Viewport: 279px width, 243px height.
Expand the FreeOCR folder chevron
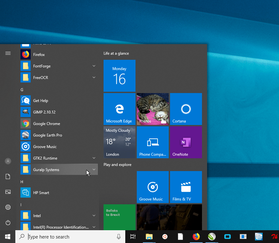[94, 77]
